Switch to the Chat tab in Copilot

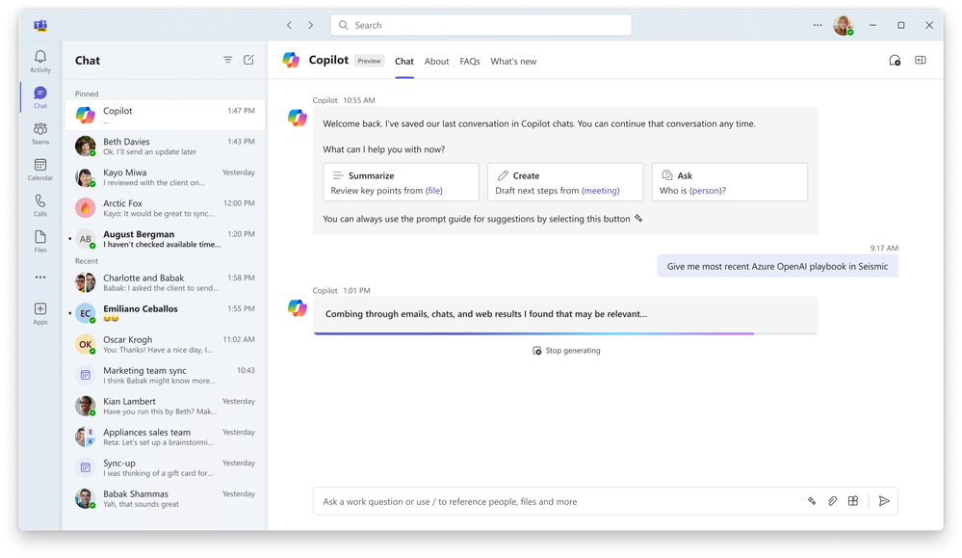click(x=404, y=62)
